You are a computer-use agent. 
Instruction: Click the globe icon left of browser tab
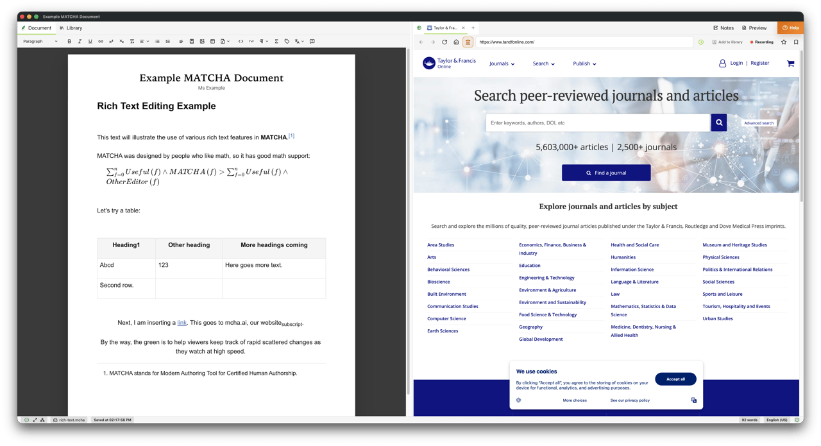tap(419, 28)
